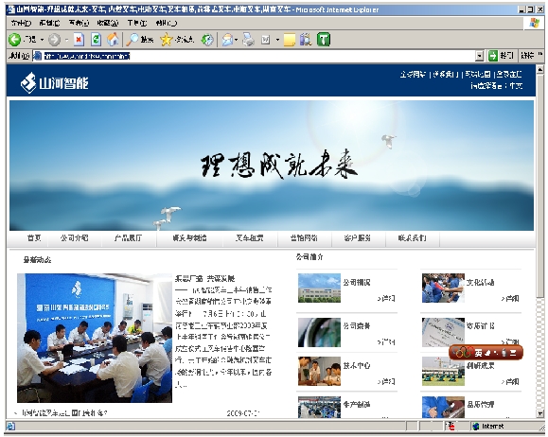Screen dimensions: 548x437
Task: Go to the Home page icon
Action: (113, 40)
